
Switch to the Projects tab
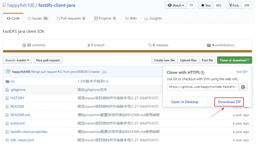[x=105, y=18]
